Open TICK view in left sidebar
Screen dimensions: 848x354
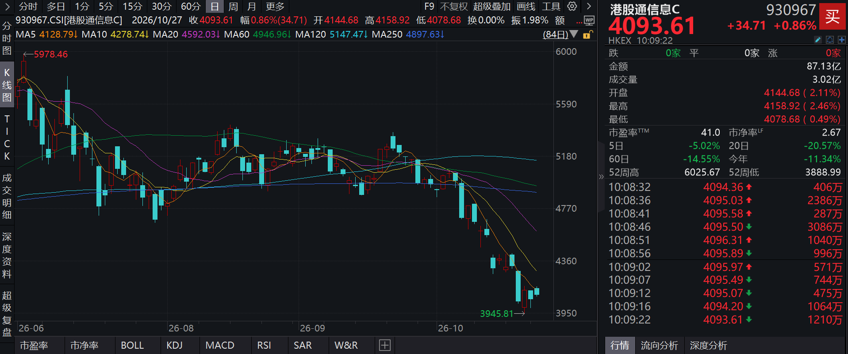(7, 137)
